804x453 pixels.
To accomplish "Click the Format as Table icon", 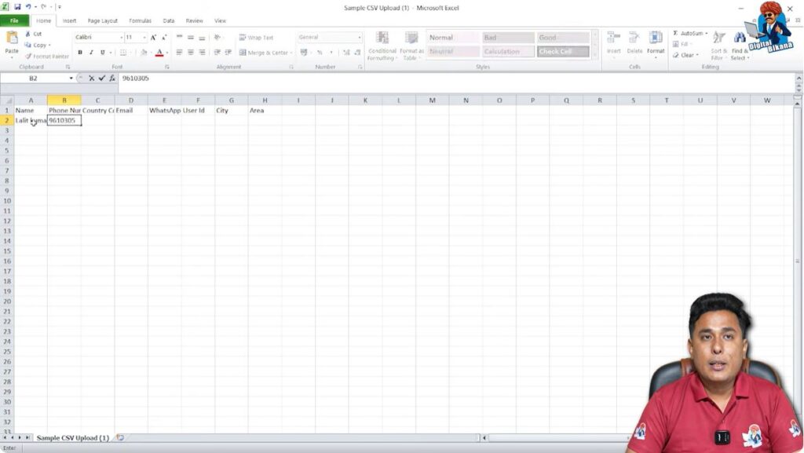I will [411, 38].
